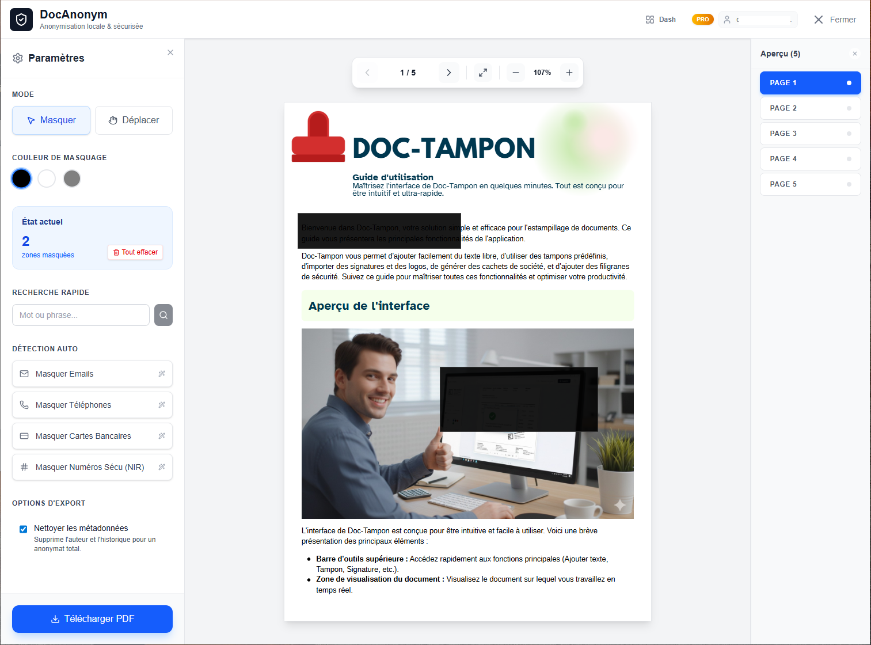
Task: Toggle Nettoyer les métadonnées checkbox
Action: tap(24, 529)
